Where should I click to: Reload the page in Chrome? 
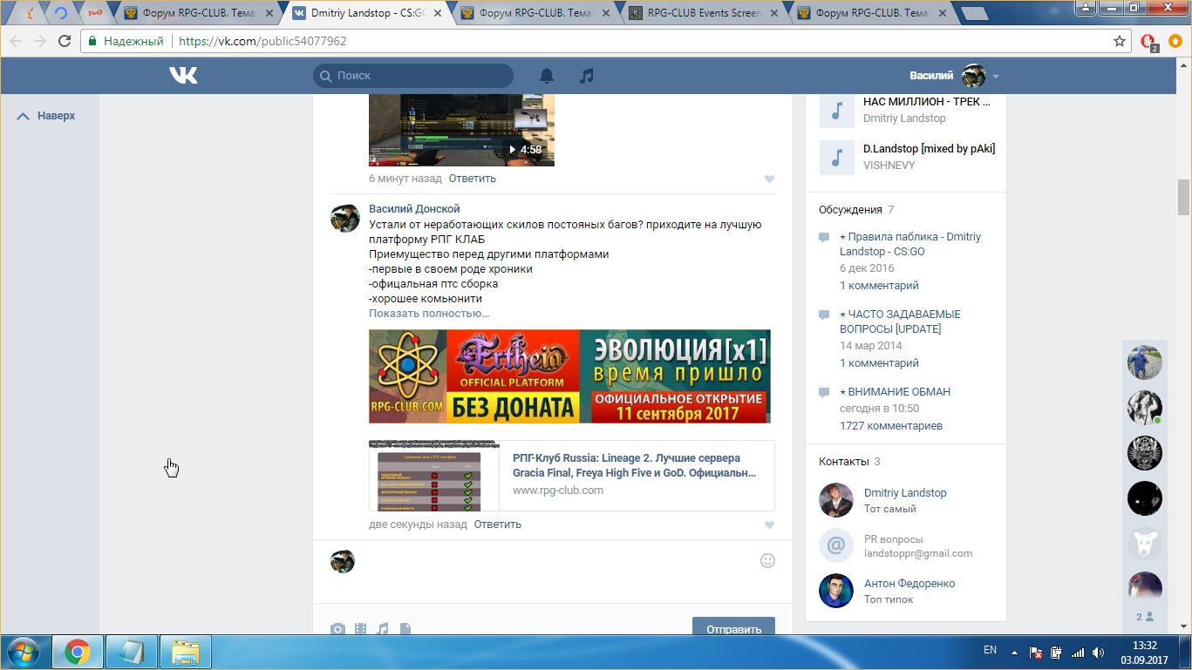click(x=65, y=41)
